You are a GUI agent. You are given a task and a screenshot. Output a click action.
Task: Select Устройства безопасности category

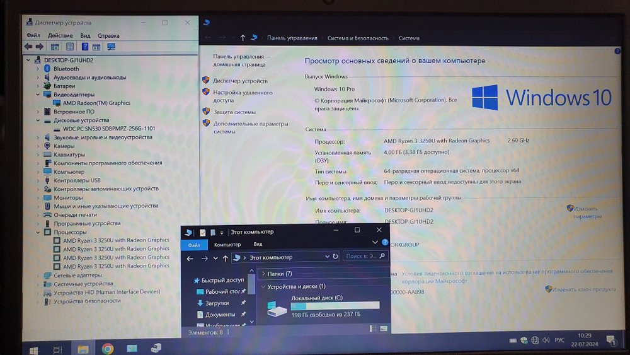tap(87, 301)
